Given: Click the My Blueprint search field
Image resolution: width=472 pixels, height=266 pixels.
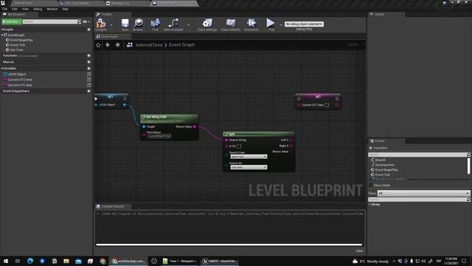Looking at the screenshot, I should (x=50, y=21).
